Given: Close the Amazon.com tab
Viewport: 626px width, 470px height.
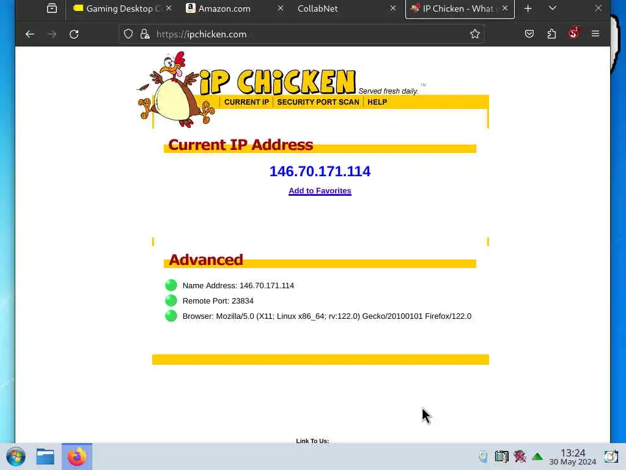Looking at the screenshot, I should pyautogui.click(x=281, y=9).
